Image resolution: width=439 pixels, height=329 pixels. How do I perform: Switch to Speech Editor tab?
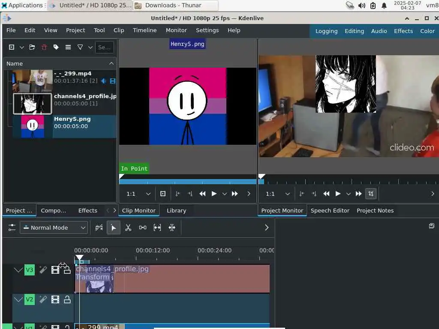click(330, 211)
